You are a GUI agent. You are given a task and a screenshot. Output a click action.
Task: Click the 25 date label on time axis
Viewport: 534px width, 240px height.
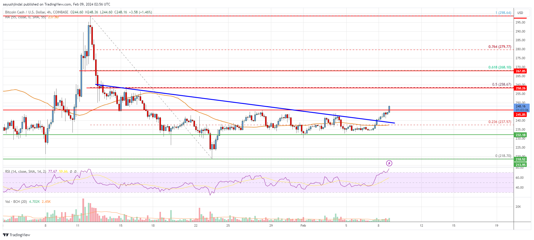(x=228, y=225)
